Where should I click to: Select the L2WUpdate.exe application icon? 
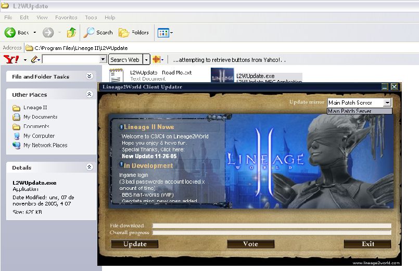[x=222, y=75]
